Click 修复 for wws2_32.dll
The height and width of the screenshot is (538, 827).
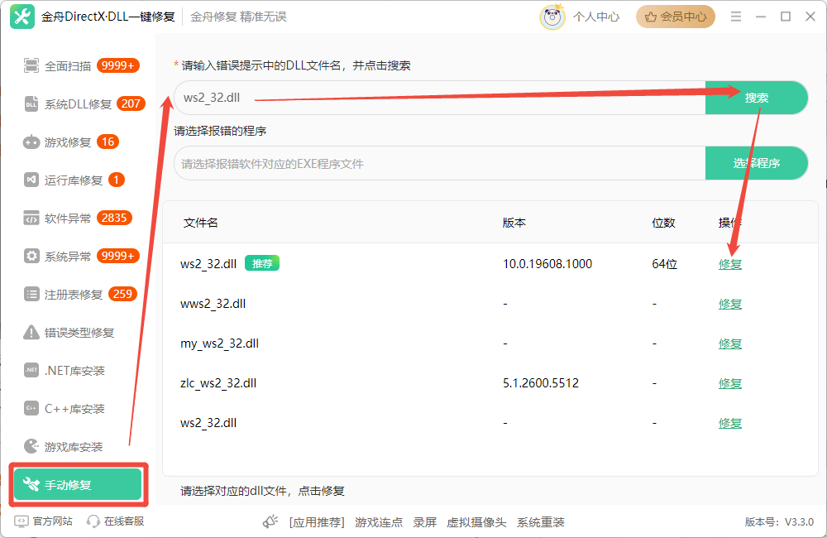[x=730, y=304]
